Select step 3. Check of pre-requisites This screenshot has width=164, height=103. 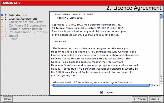[x=24, y=22]
